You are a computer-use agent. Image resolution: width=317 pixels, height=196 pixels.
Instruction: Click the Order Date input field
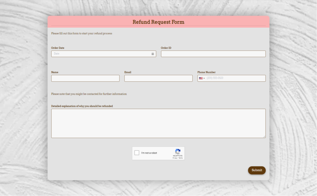[103, 54]
